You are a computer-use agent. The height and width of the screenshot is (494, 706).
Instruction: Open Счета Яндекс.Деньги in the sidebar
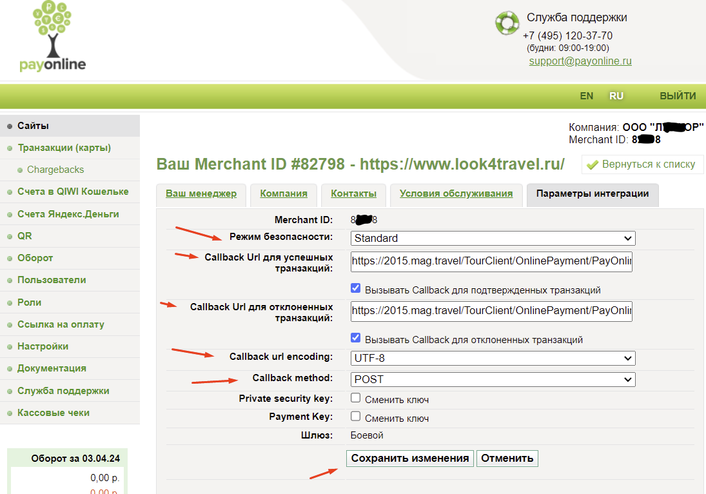[70, 214]
